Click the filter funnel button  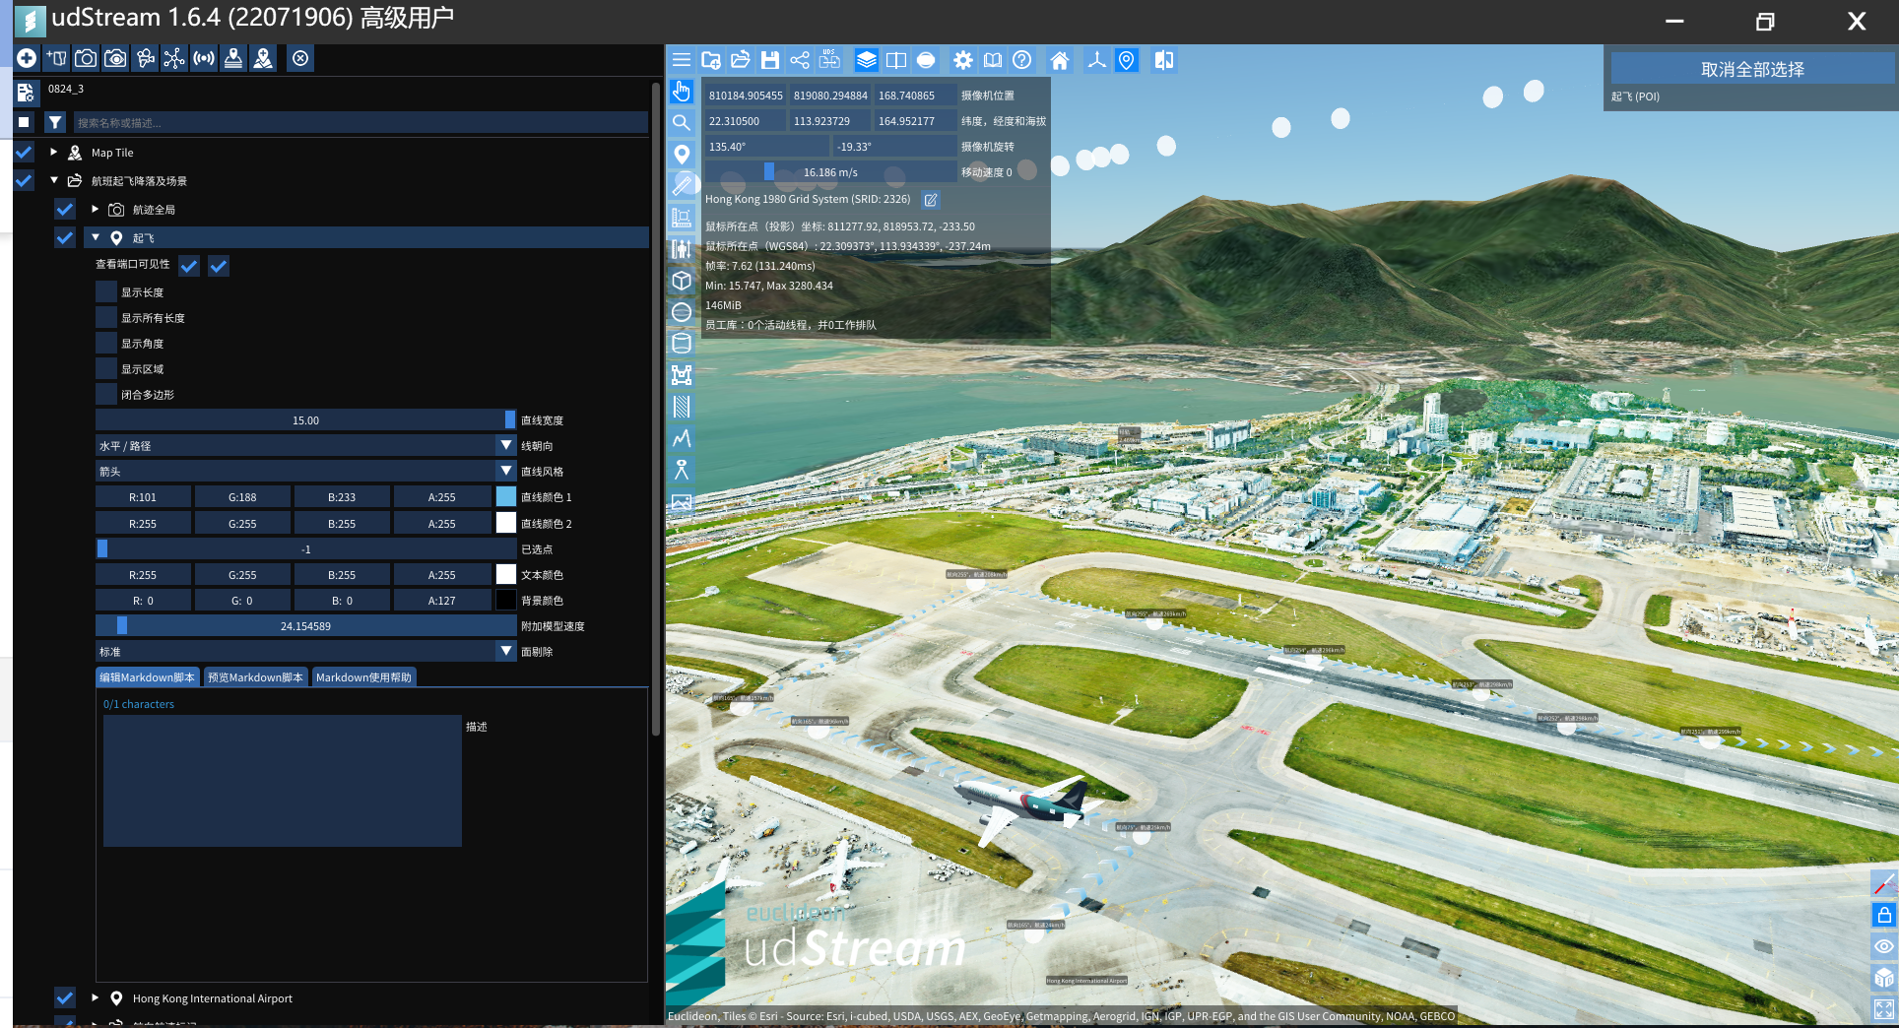point(55,122)
